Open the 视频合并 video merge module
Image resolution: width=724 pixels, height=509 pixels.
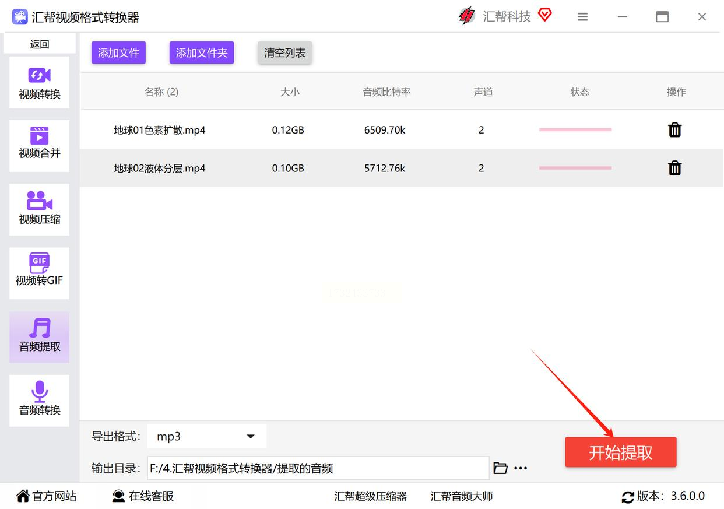click(40, 146)
